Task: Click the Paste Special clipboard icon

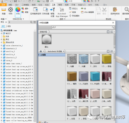Action: click(x=115, y=9)
